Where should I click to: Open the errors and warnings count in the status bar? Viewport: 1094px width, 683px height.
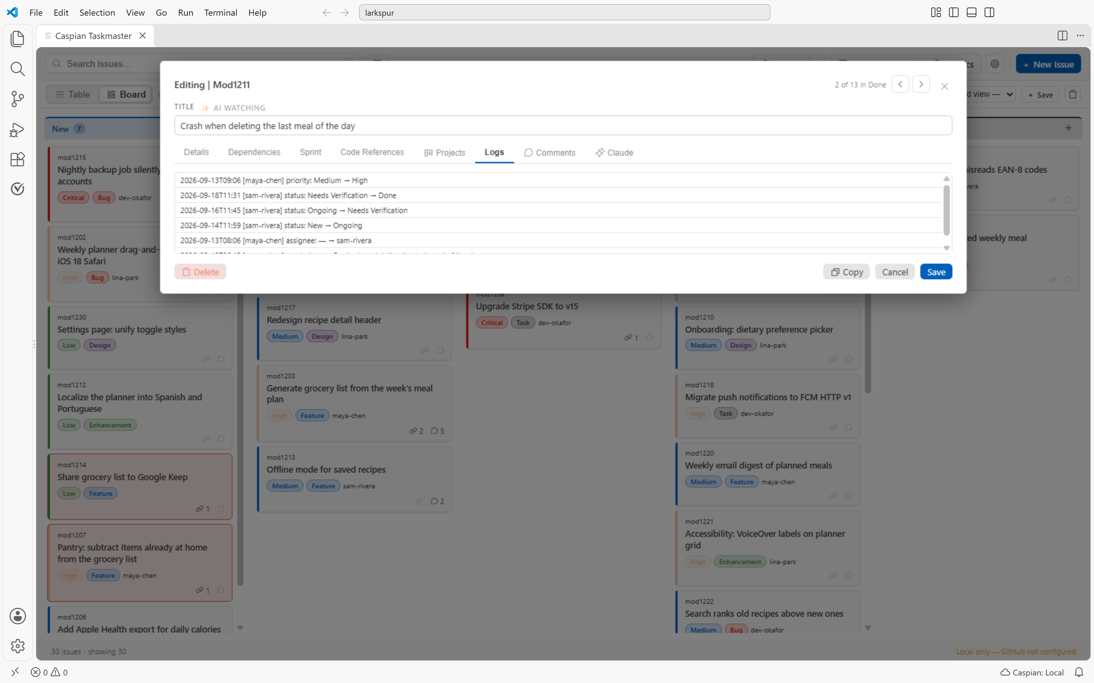point(49,672)
